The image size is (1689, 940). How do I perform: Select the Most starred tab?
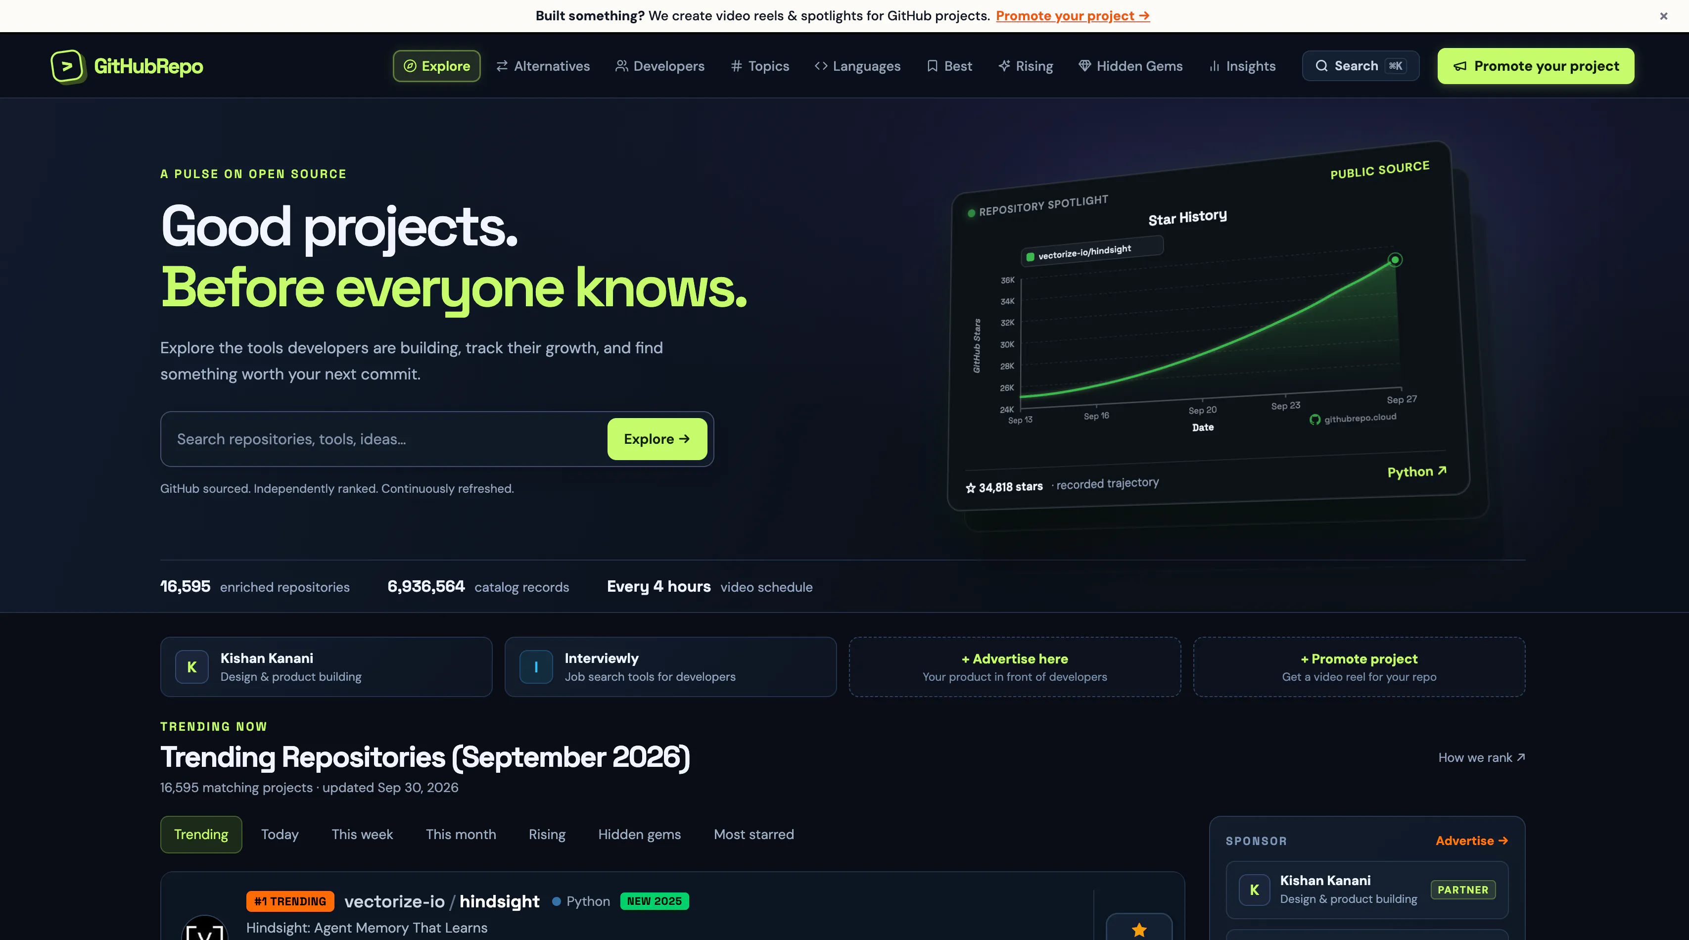coord(754,835)
